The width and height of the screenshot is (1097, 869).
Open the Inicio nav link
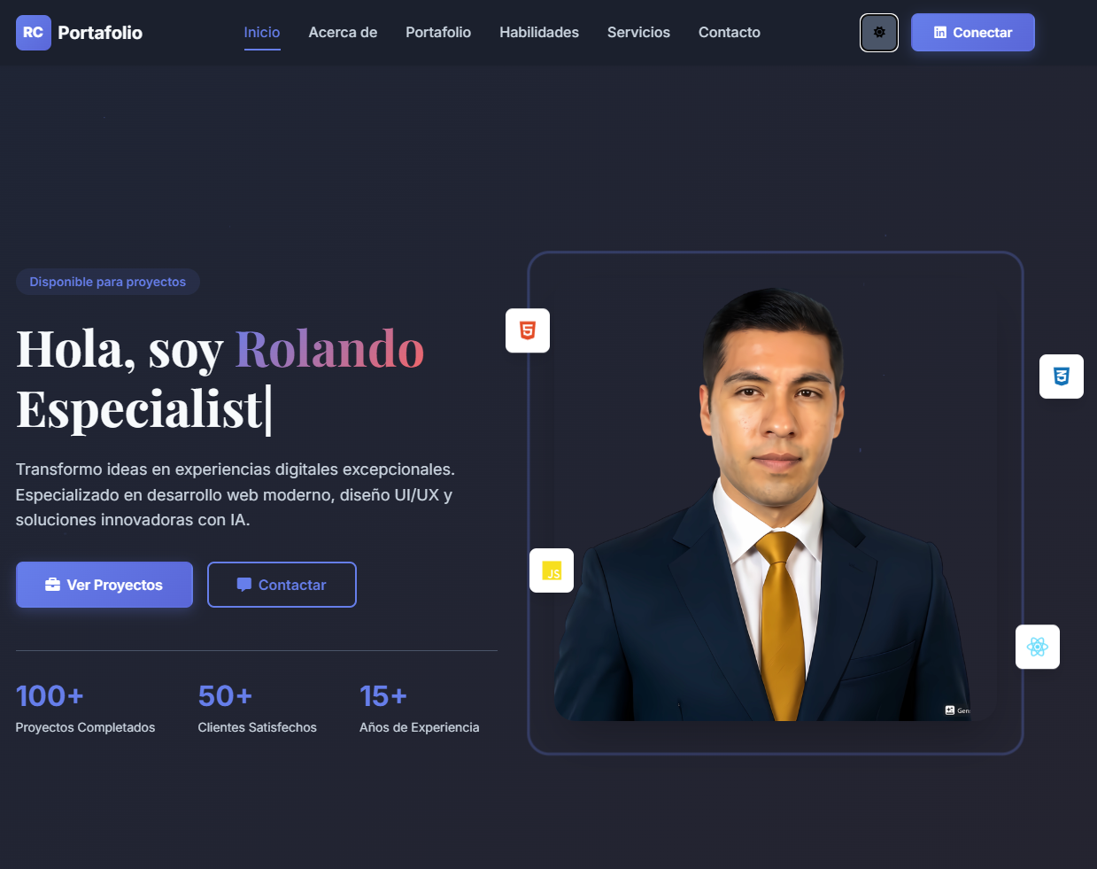pos(262,33)
